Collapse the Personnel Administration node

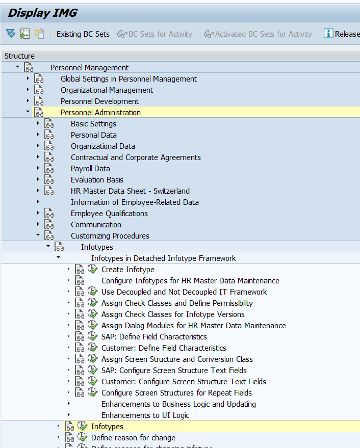click(28, 112)
